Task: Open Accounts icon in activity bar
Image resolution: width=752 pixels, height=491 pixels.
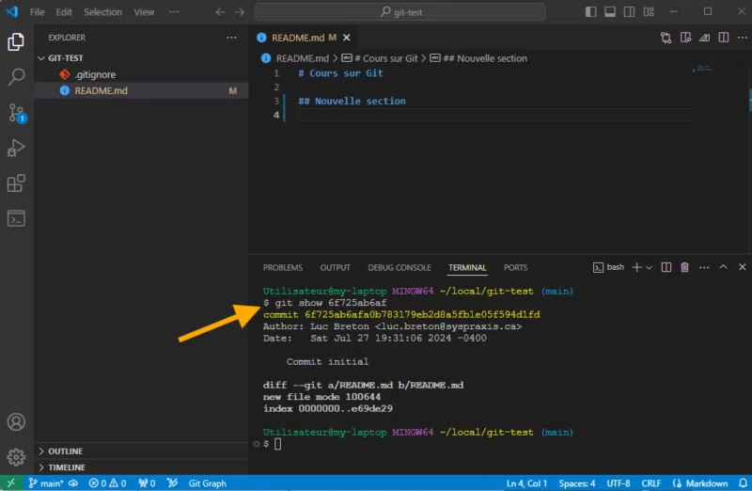Action: point(16,422)
